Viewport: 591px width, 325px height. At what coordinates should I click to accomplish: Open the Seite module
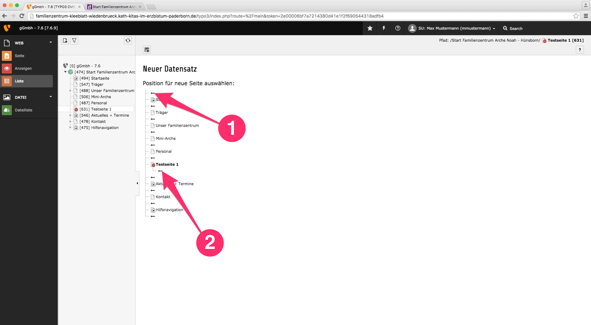point(19,56)
